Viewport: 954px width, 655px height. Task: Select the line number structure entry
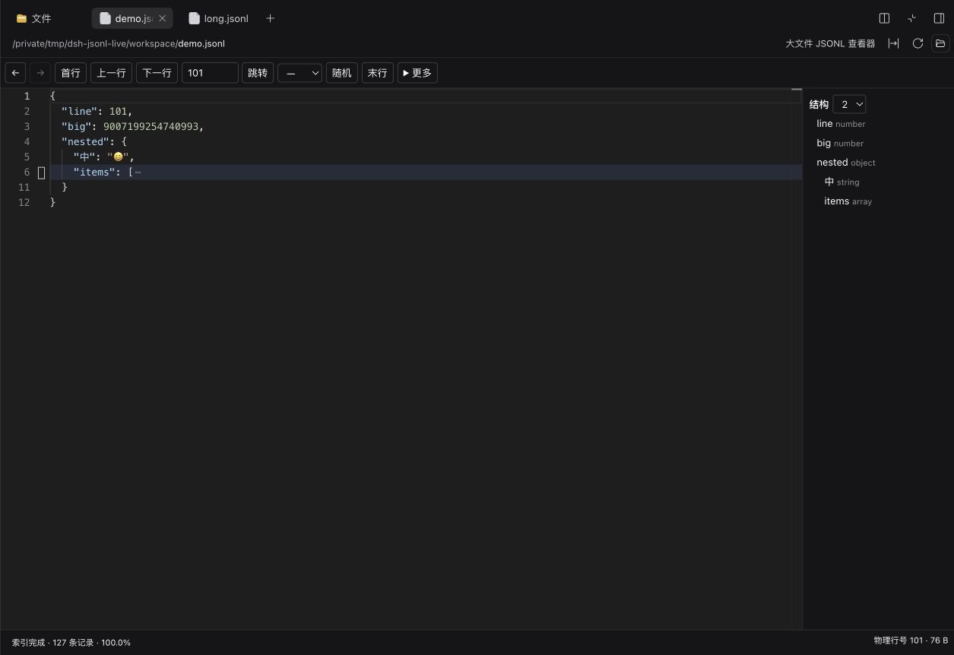tap(841, 124)
